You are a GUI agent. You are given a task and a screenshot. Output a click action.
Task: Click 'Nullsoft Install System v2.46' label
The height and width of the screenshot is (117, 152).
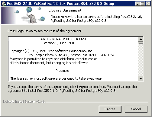coord(24,102)
